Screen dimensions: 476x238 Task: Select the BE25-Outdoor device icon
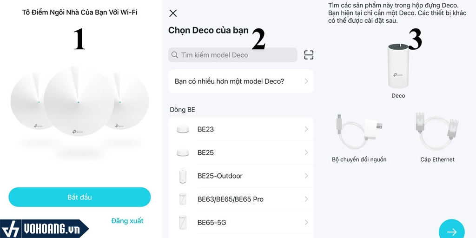[x=183, y=176]
